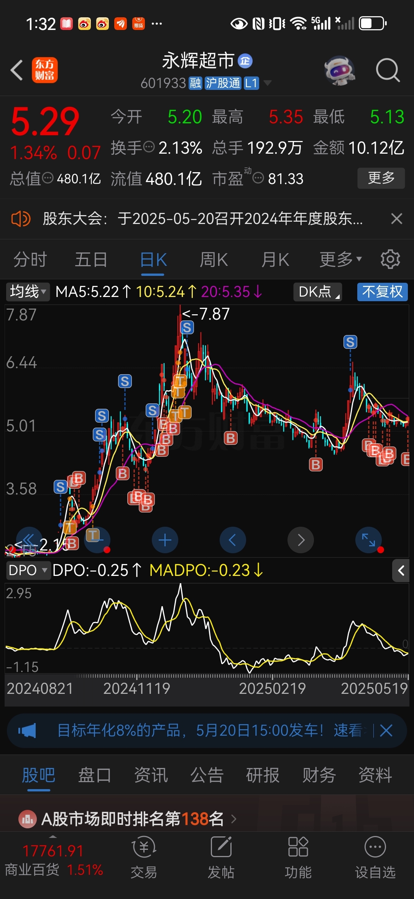414x899 pixels.
Task: Move the chart right with arrow button
Action: tap(301, 540)
